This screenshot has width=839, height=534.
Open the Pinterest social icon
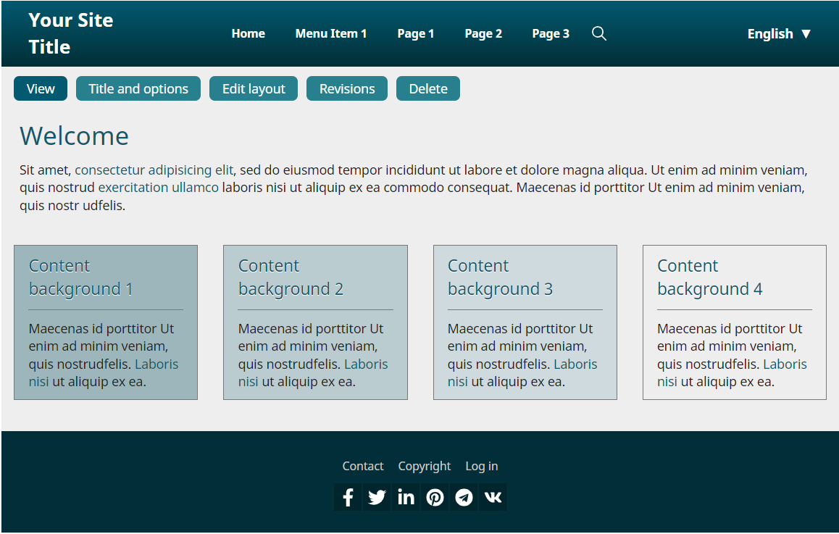point(435,498)
